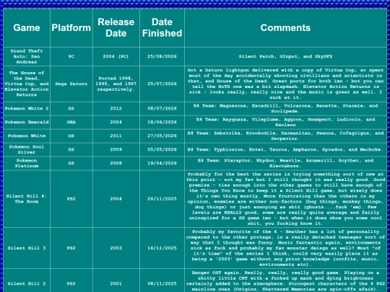
Task: Click the Release Date column header
Action: (x=116, y=28)
